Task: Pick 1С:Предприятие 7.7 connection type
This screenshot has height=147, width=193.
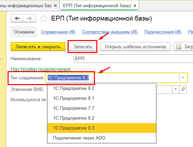Action: [102, 108]
